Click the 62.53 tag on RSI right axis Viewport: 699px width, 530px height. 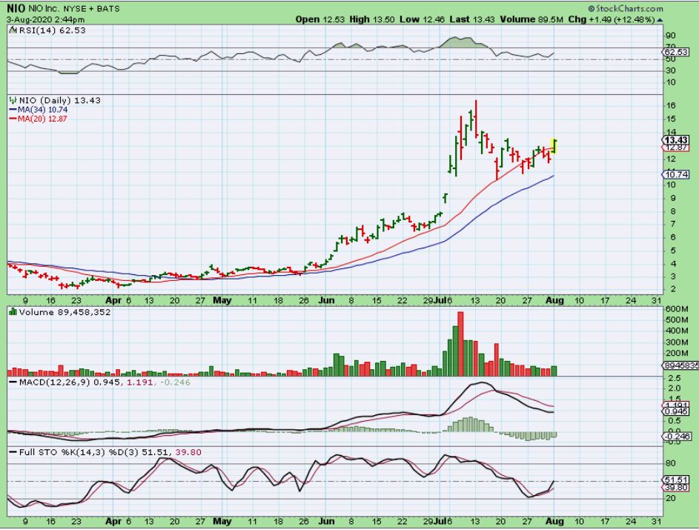point(676,52)
